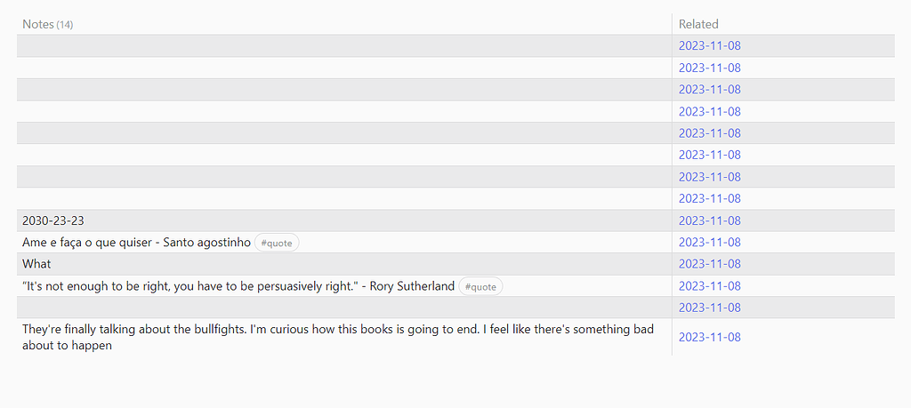The width and height of the screenshot is (911, 408).
Task: Select the "2030-23-23" note text
Action: click(53, 220)
